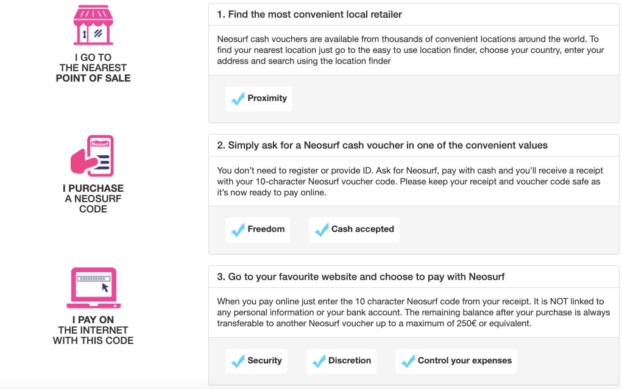Click the pink shop storefront icon
Viewport: 622px width, 389px height.
click(x=93, y=25)
